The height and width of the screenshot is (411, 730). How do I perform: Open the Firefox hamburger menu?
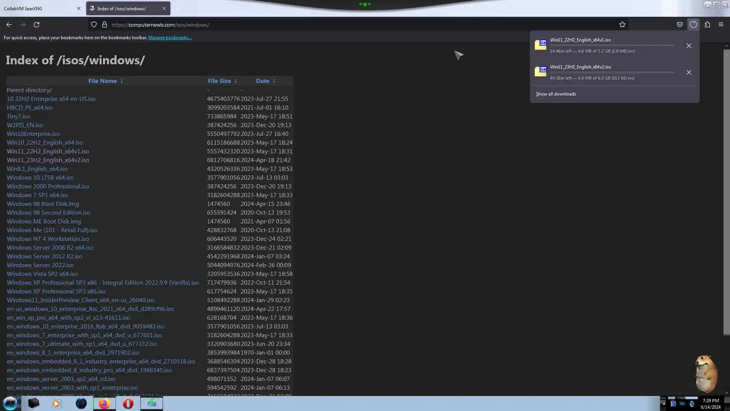[720, 25]
